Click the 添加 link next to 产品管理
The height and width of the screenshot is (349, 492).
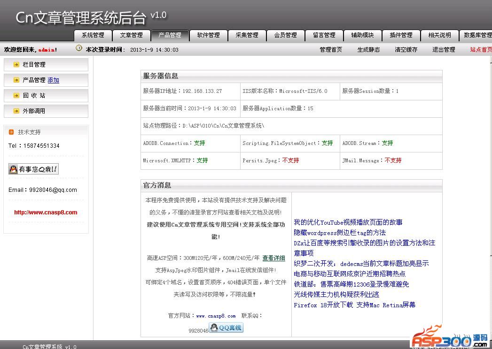(x=54, y=80)
